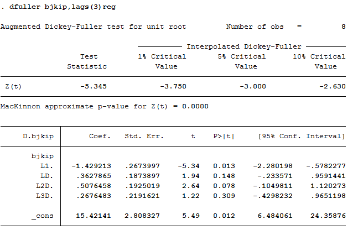Click the test statistic value -5.345
Screen dimensions: 358x230
coord(94,86)
